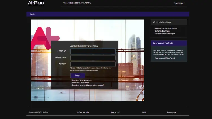Click the Copyright 2025 AirPlus text
212x119 pixels.
pyautogui.click(x=38, y=112)
